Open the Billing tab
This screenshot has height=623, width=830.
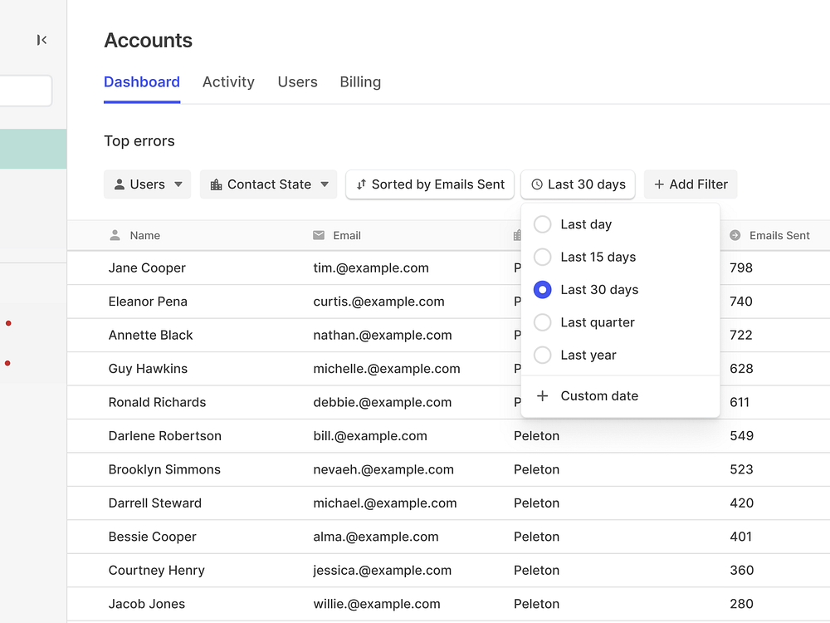tap(360, 82)
